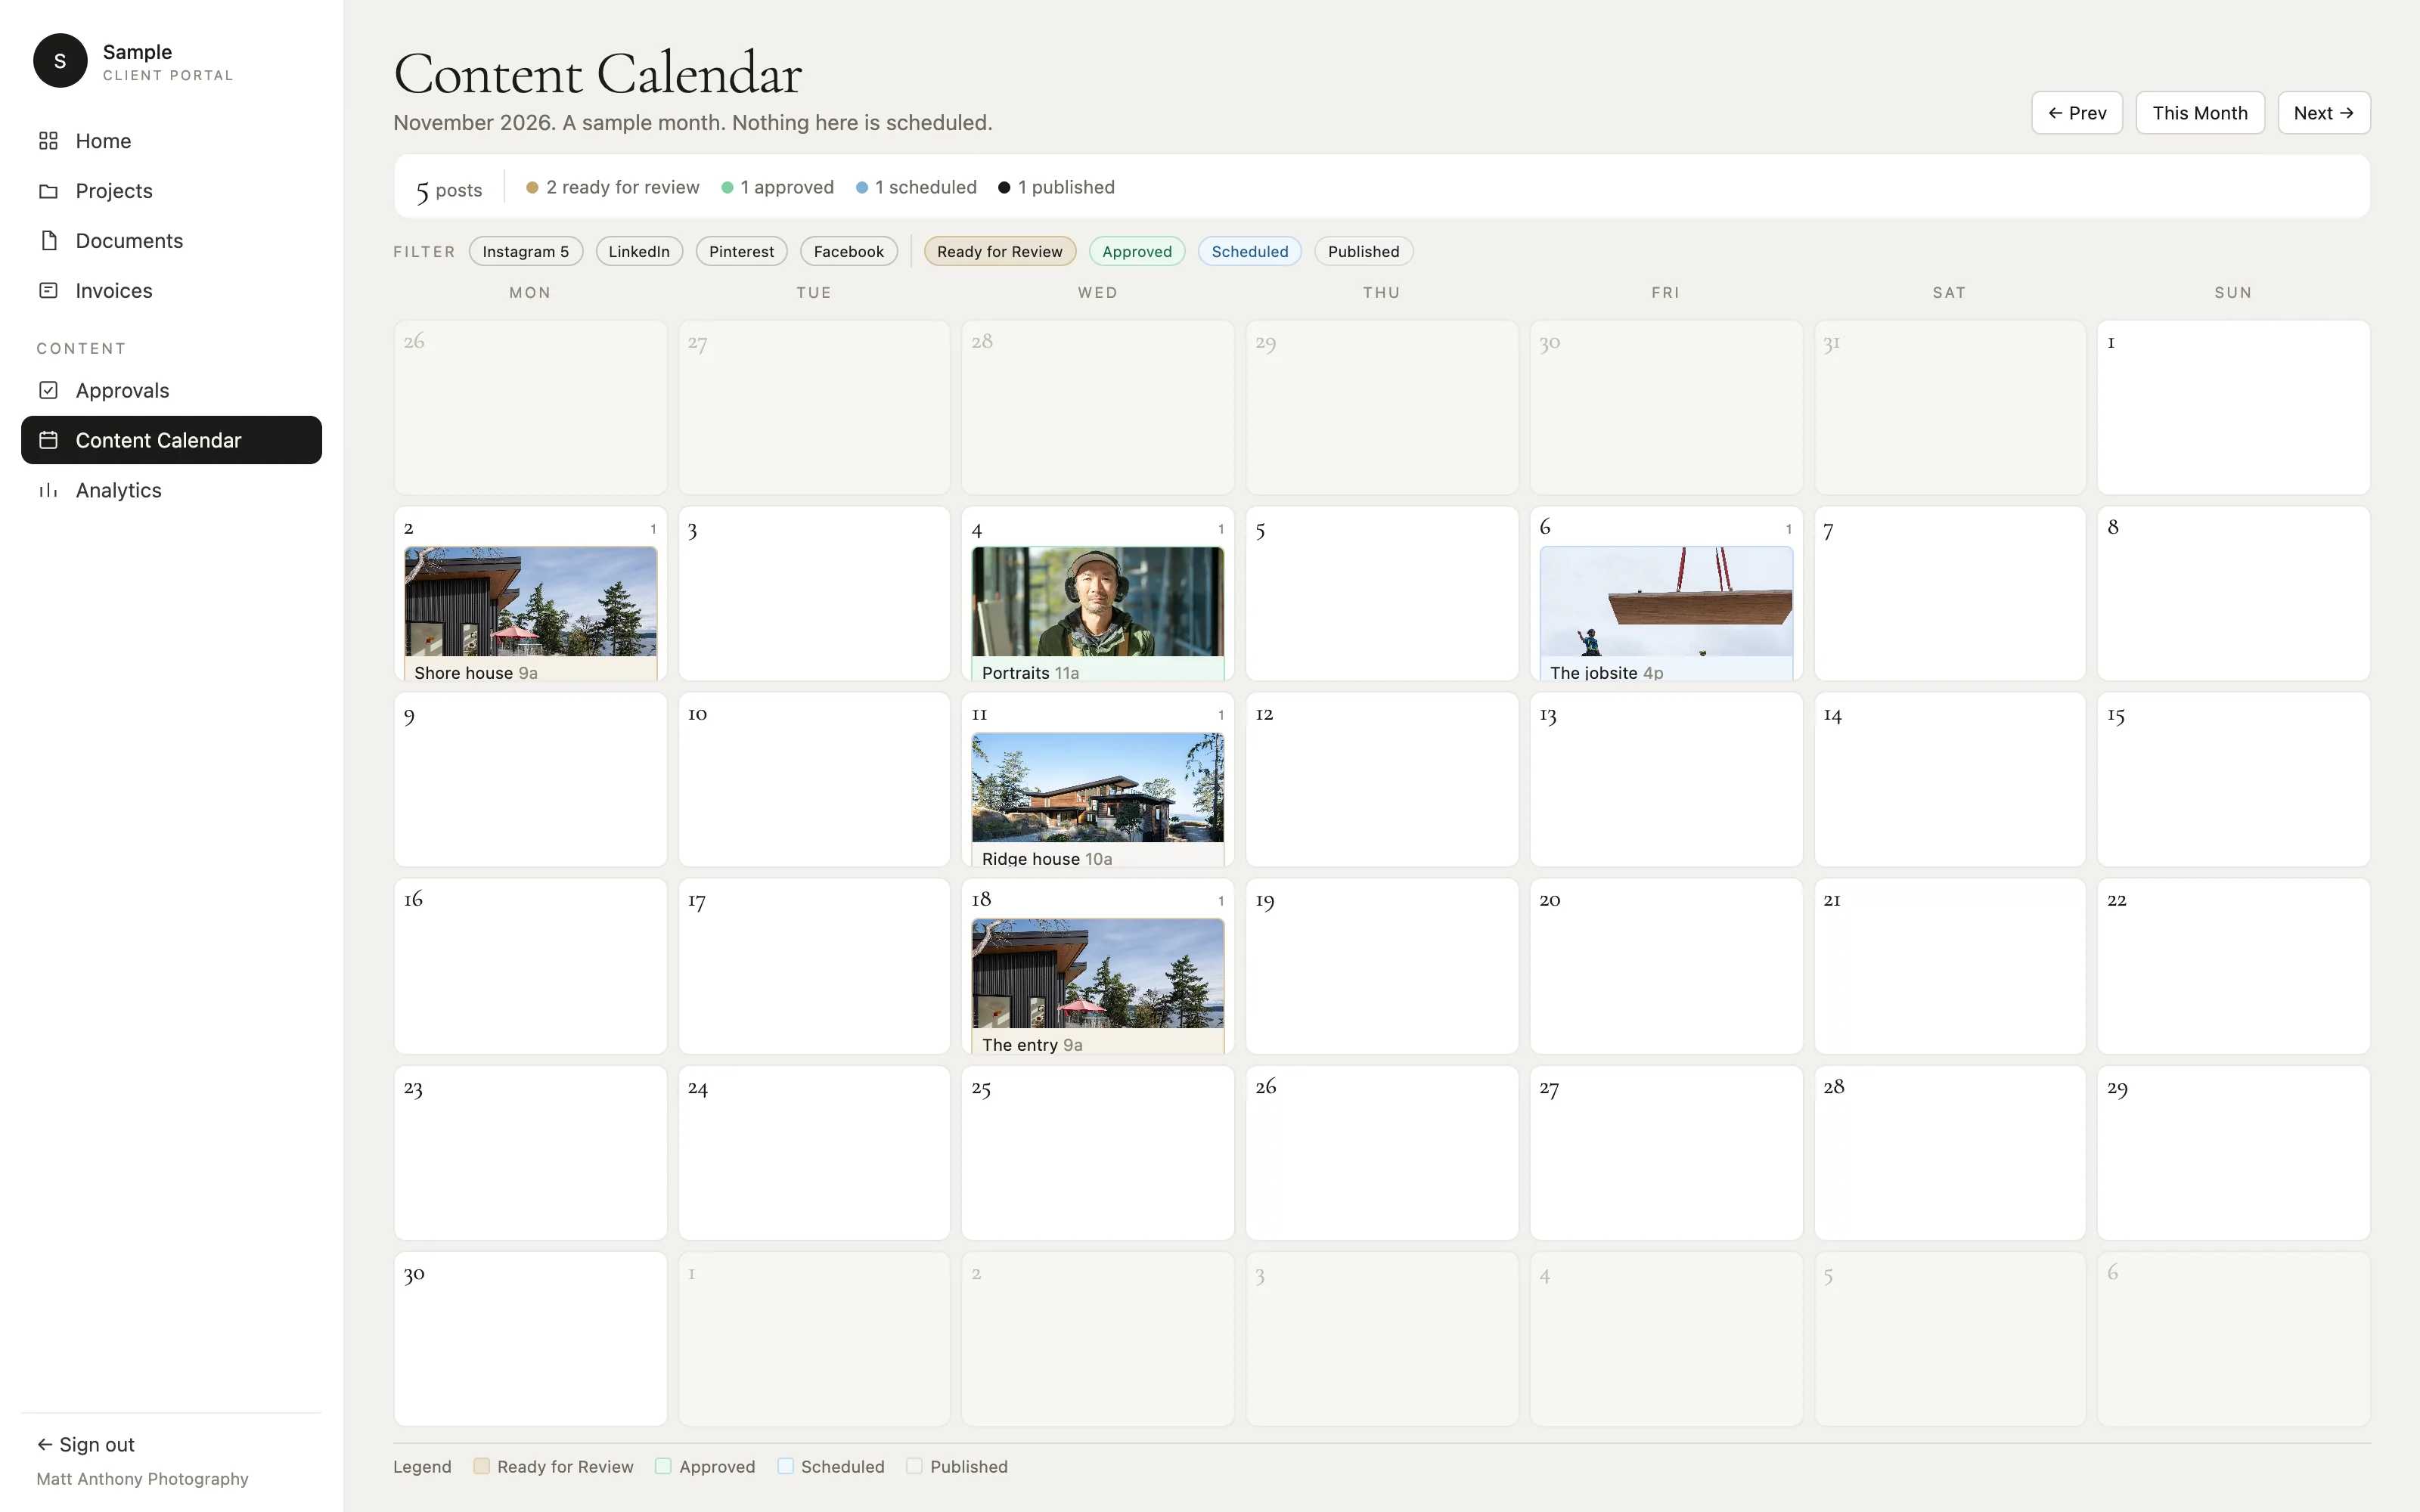Select the November 30 day cell

pos(530,1338)
